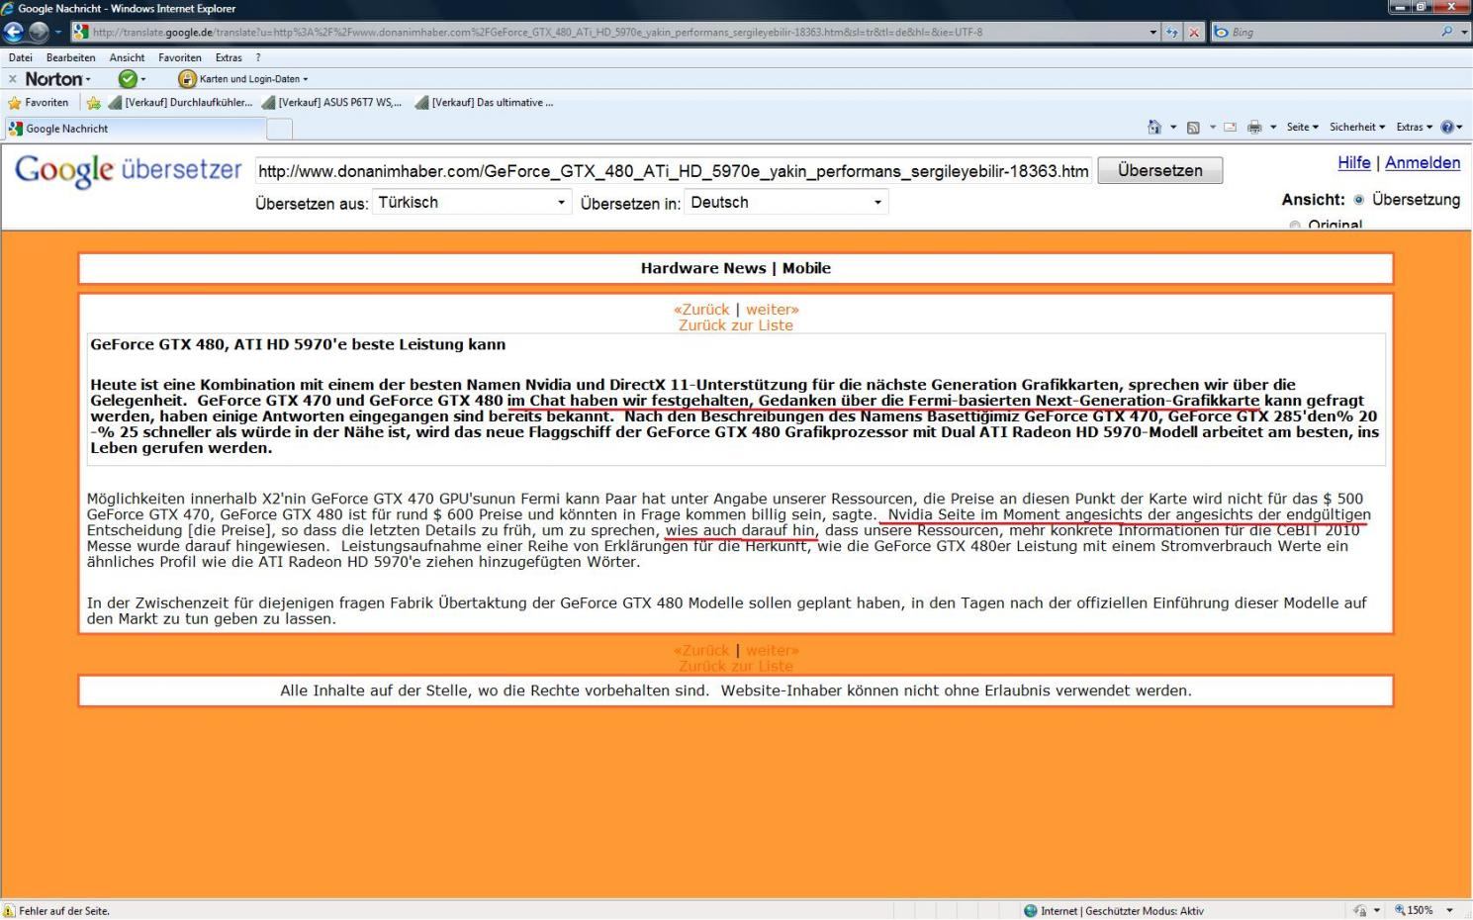The image size is (1473, 920).
Task: Click the top «Zurück link
Action: (701, 310)
